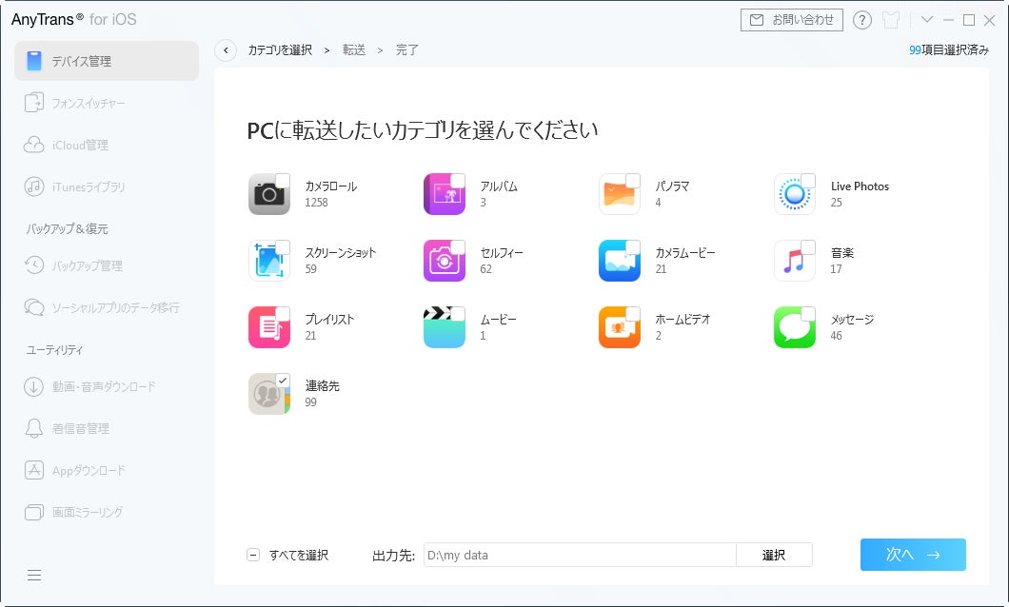Uncheck the 連絡先 checkbox
Viewport: 1009px width, 607px height.
pos(283,381)
